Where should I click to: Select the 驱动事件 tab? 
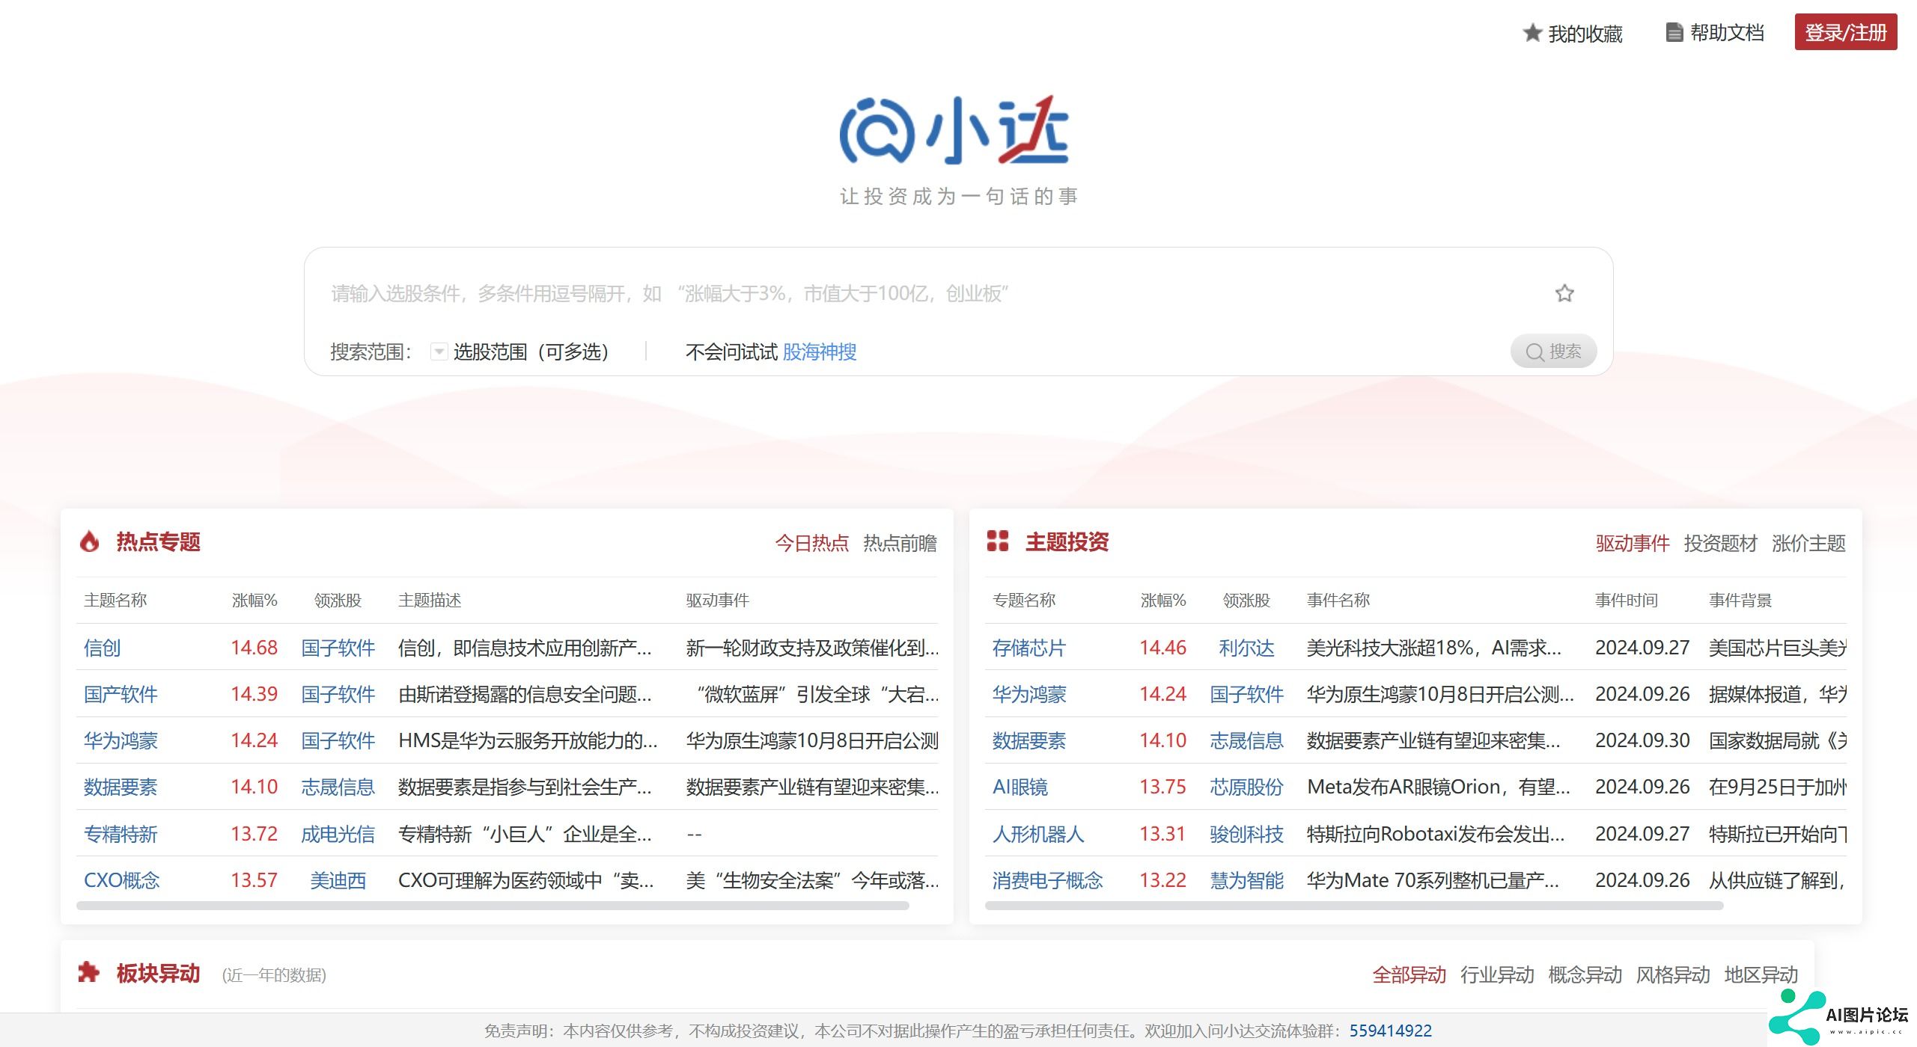[x=1633, y=543]
